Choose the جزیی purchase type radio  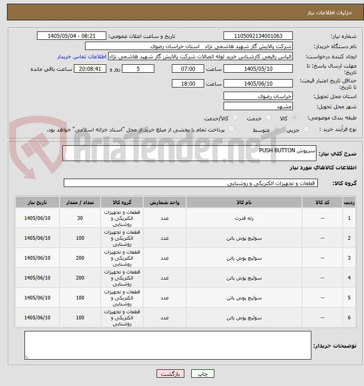point(306,129)
